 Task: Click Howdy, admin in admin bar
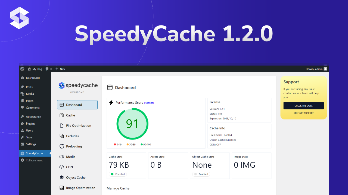(x=314, y=69)
